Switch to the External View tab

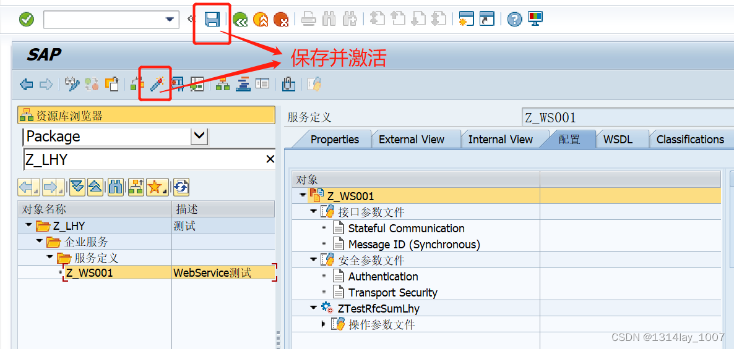click(412, 139)
